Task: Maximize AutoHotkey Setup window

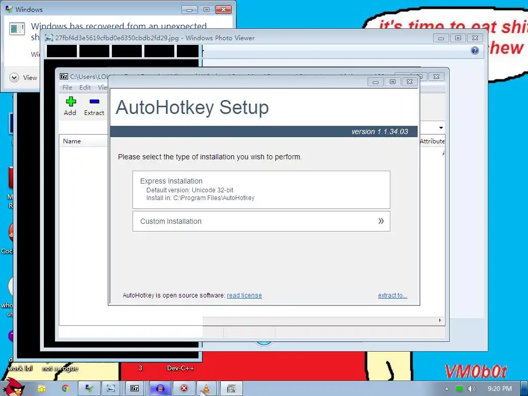Action: pos(392,82)
